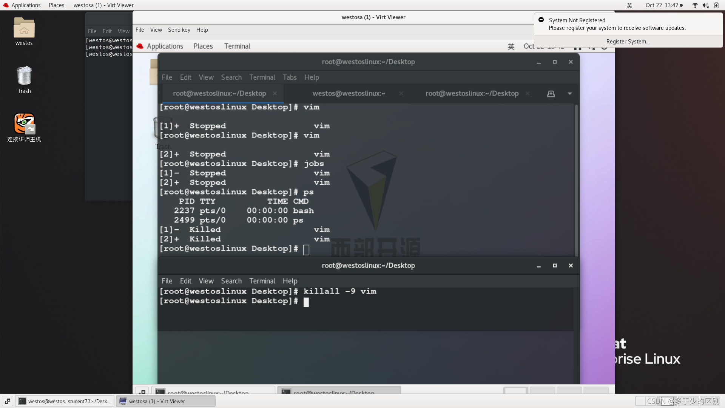Screen dimensions: 725x408
Task: Open File menu in background host terminal
Action: [92, 31]
